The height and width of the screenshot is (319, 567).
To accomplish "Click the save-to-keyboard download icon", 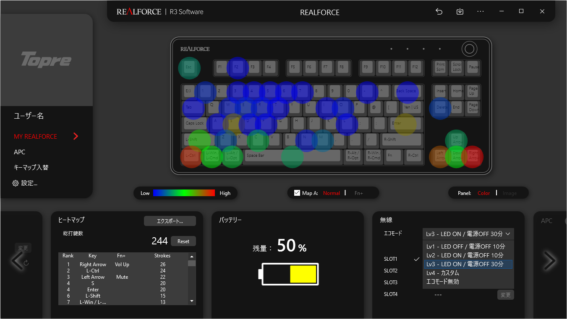I will (460, 11).
